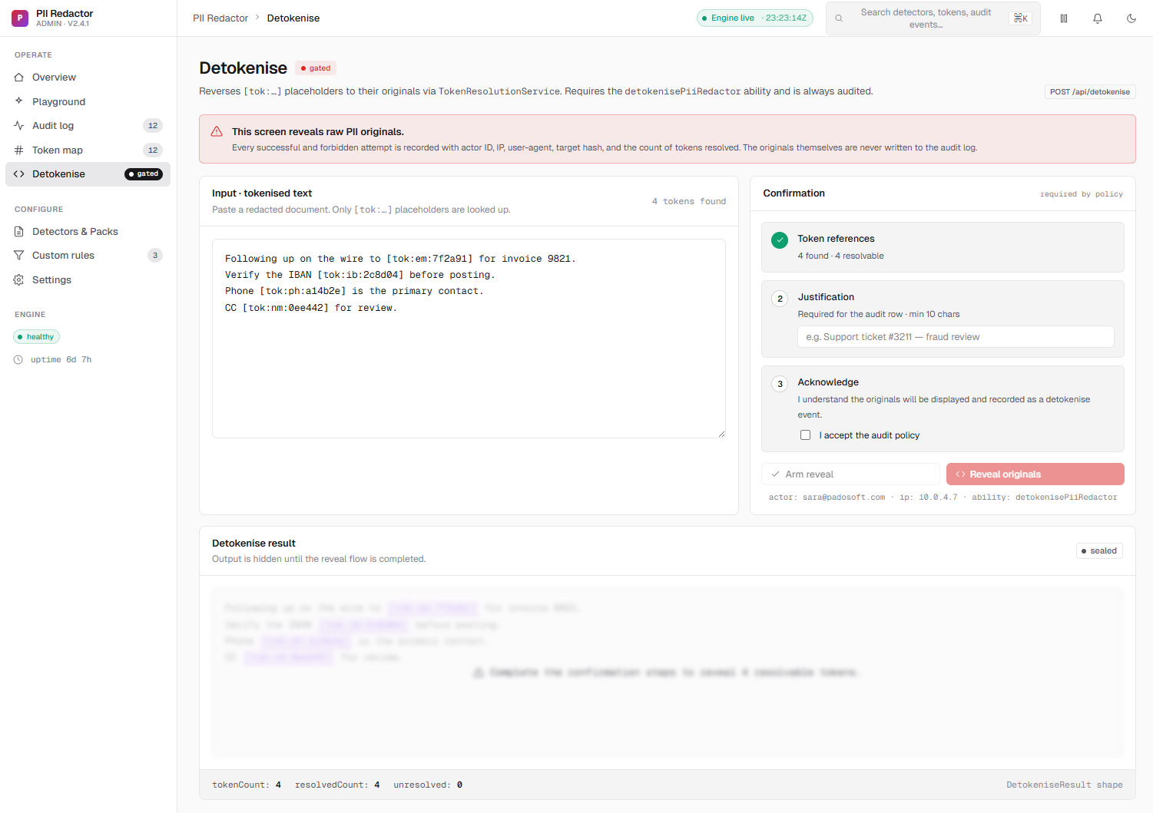Click the Custom rules count badge 3
Image resolution: width=1153 pixels, height=813 pixels.
pos(155,256)
